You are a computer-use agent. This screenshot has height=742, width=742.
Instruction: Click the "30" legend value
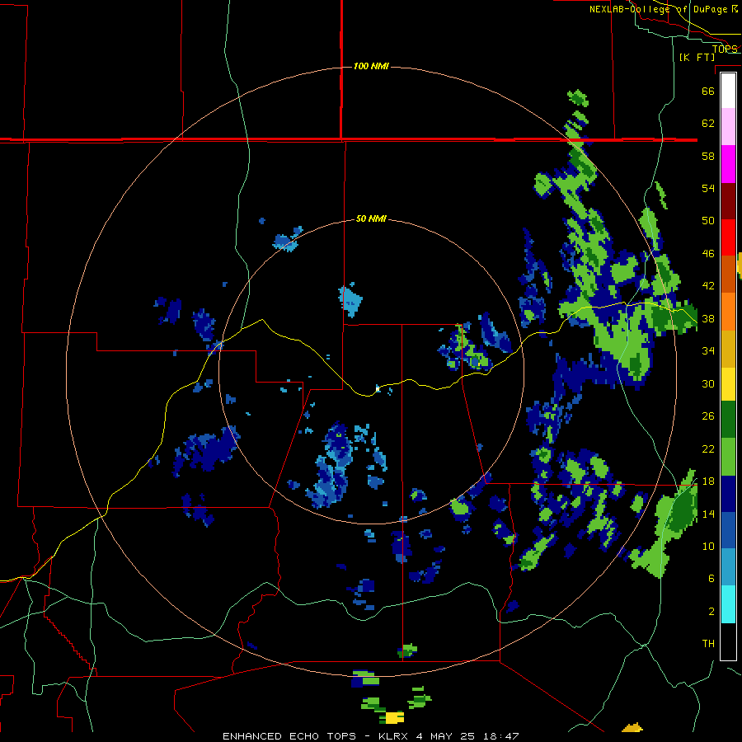coord(708,383)
